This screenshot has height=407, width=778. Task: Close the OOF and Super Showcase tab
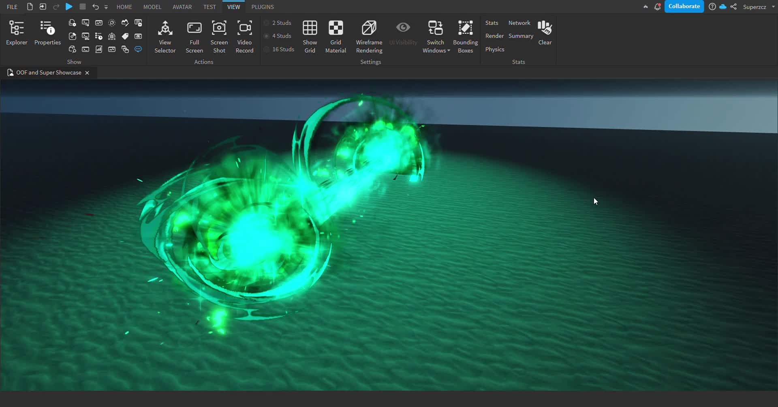[87, 73]
